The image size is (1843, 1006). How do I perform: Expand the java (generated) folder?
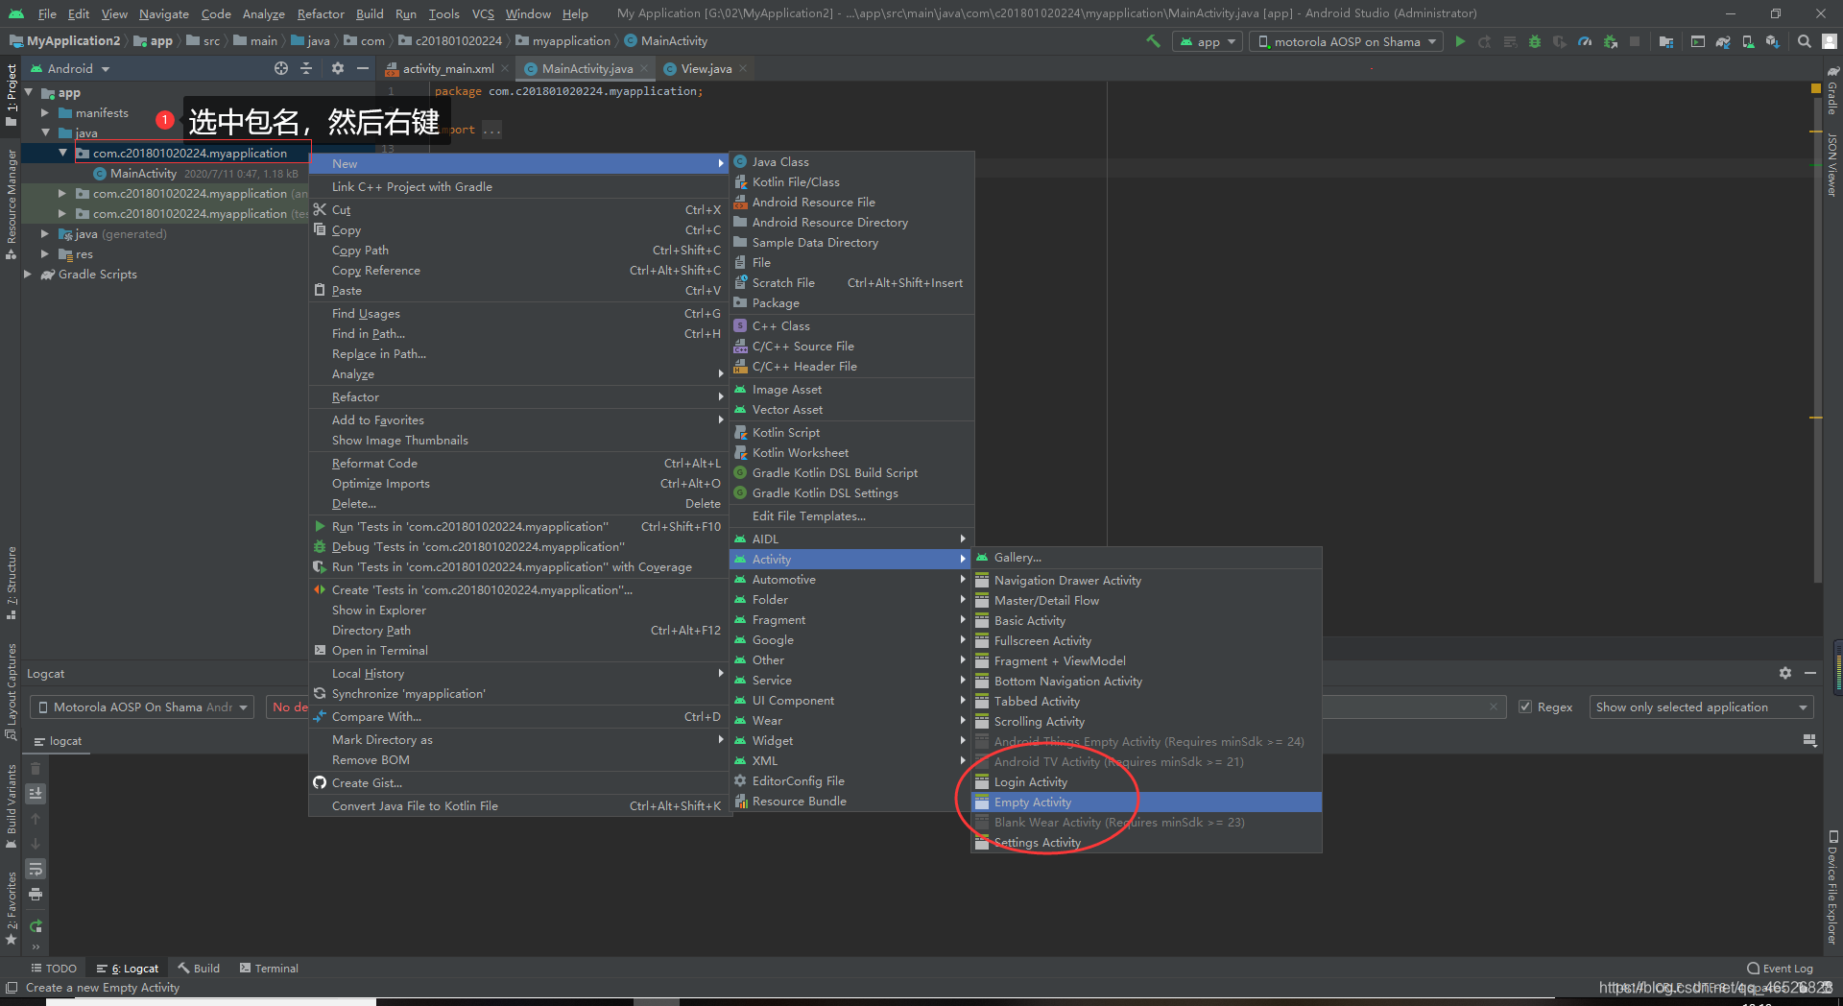tap(45, 234)
